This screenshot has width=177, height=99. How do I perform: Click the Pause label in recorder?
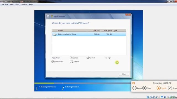[x=139, y=88]
